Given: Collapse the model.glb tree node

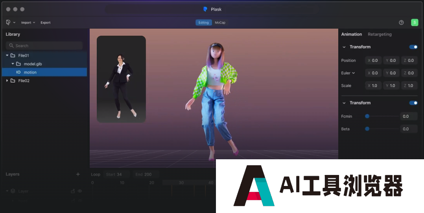Looking at the screenshot, I should coord(13,64).
